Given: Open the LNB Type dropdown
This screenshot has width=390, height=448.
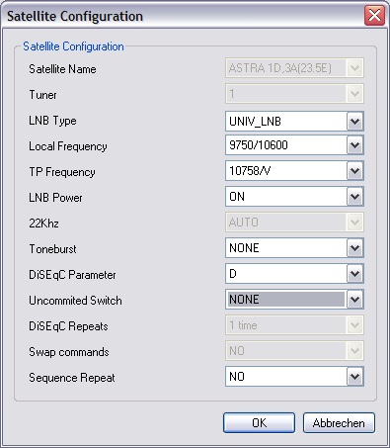Looking at the screenshot, I should [x=354, y=122].
